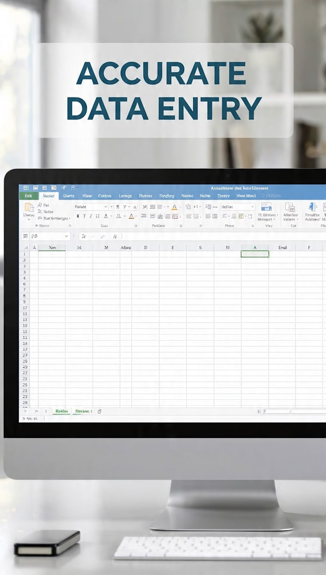Select the column header labeled Email

[282, 248]
